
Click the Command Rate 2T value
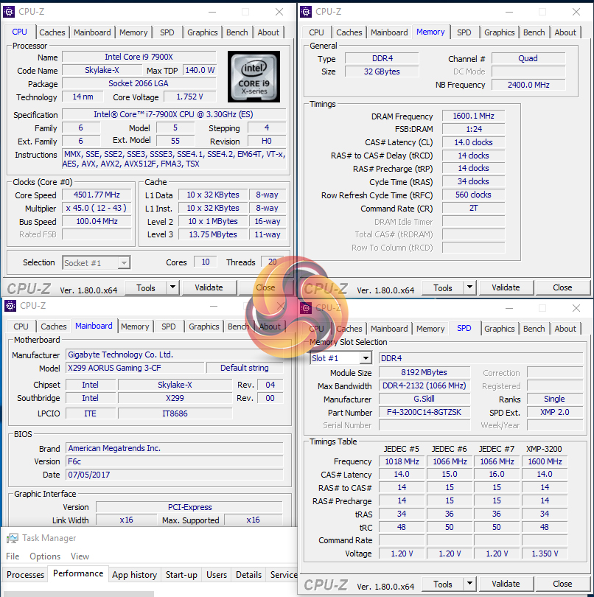tap(473, 208)
